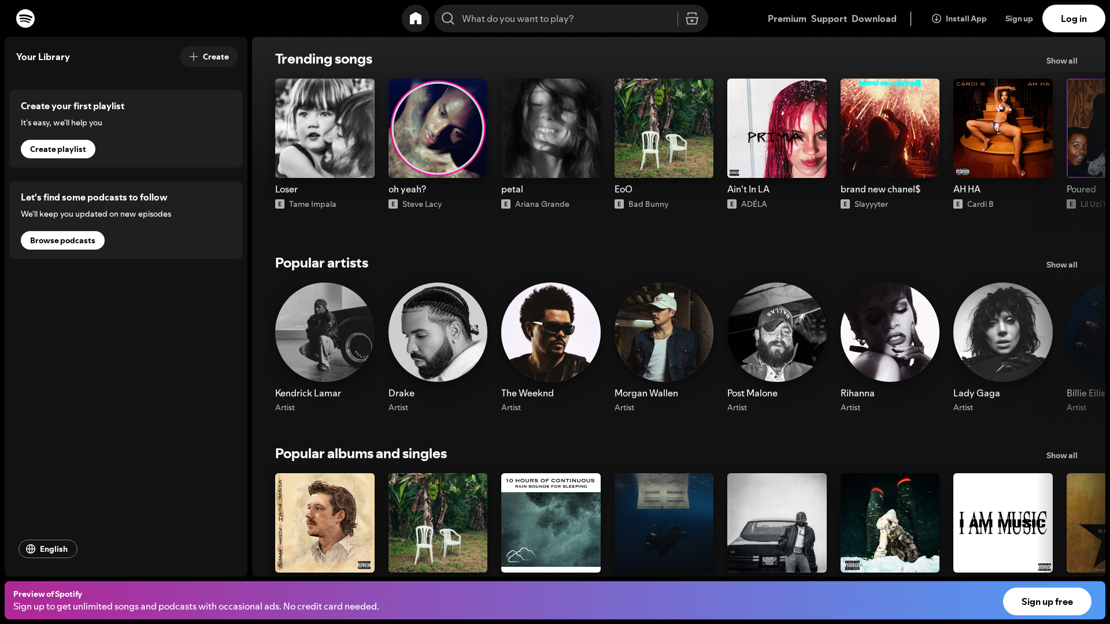1110x624 pixels.
Task: Open the black car album cover
Action: pos(777,523)
